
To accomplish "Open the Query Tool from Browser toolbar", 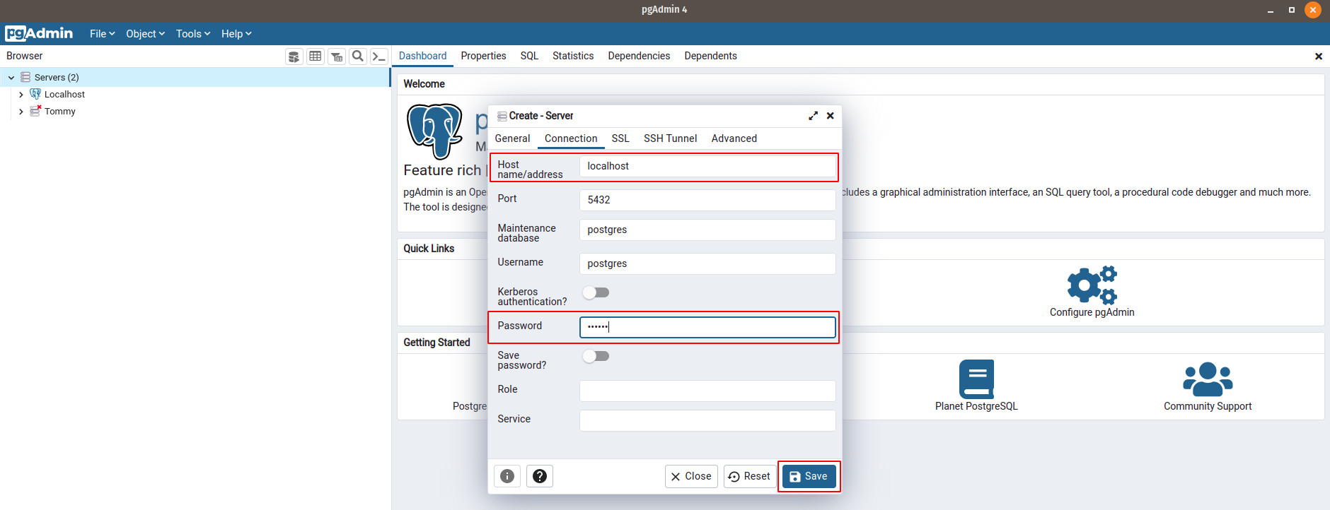I will coord(294,57).
